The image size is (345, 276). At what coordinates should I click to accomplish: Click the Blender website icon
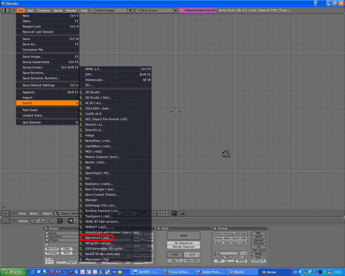182,10
